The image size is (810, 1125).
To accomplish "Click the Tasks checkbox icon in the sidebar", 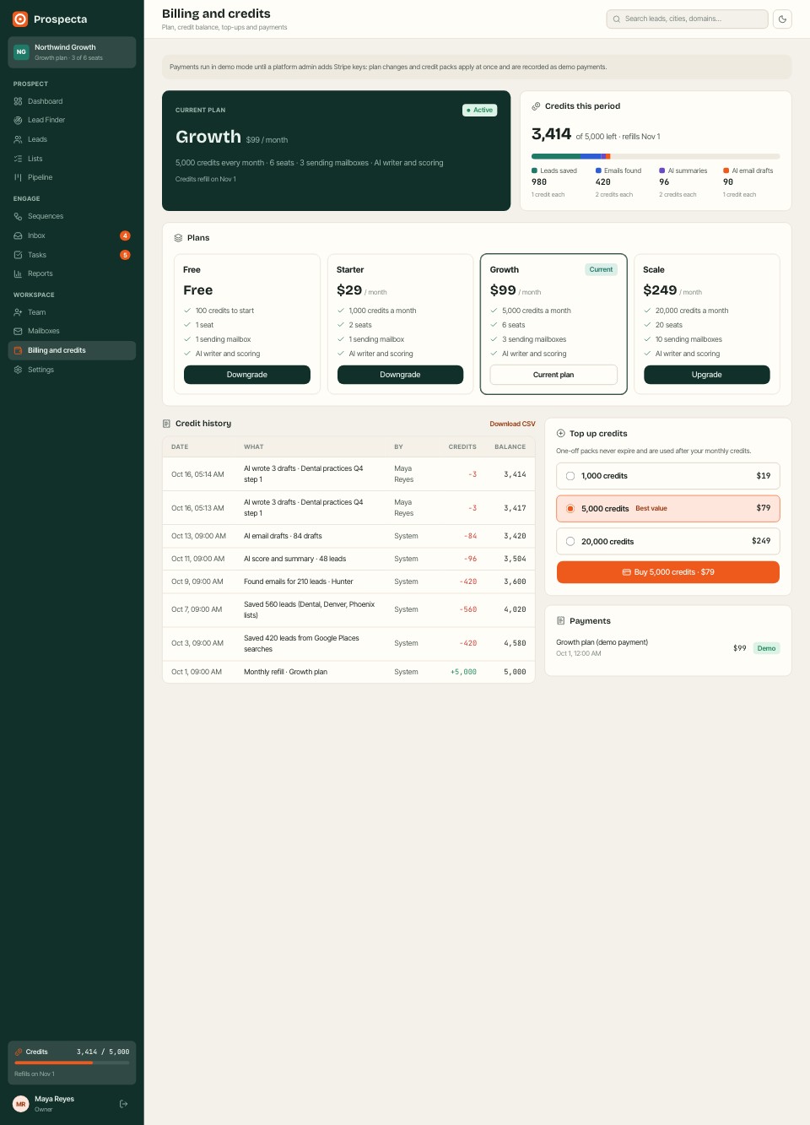I will [x=18, y=255].
